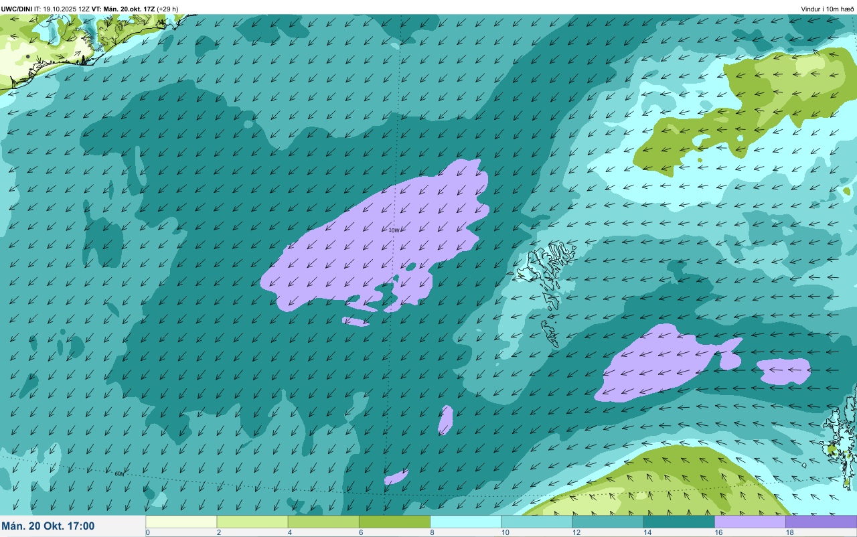Choose the light teal 10–12 legend swatch
Screen dimensions: 857x537
536,522
